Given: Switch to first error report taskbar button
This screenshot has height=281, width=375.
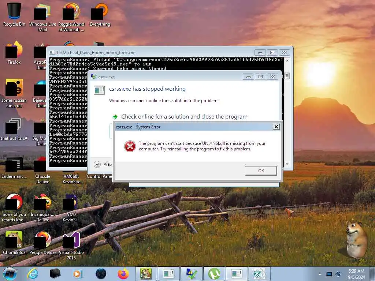Looking at the screenshot, I should click(168, 274).
